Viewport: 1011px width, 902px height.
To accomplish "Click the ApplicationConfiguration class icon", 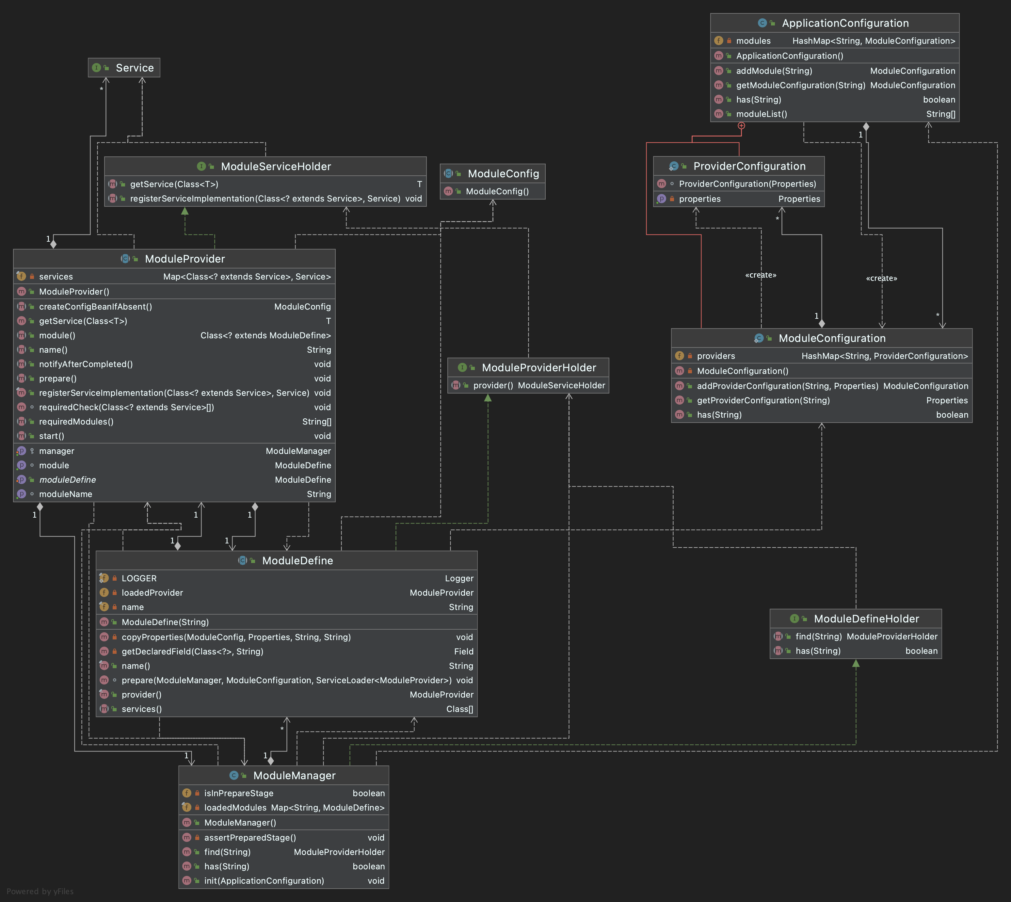I will 762,23.
